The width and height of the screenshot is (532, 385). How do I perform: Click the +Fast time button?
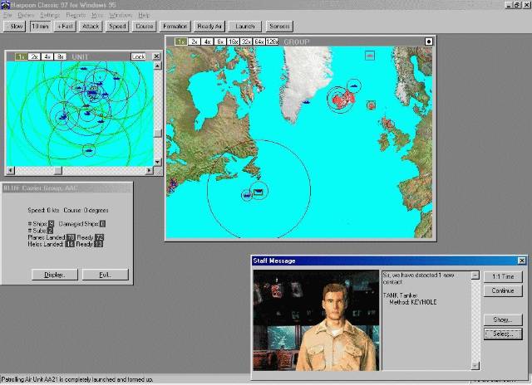pos(65,26)
